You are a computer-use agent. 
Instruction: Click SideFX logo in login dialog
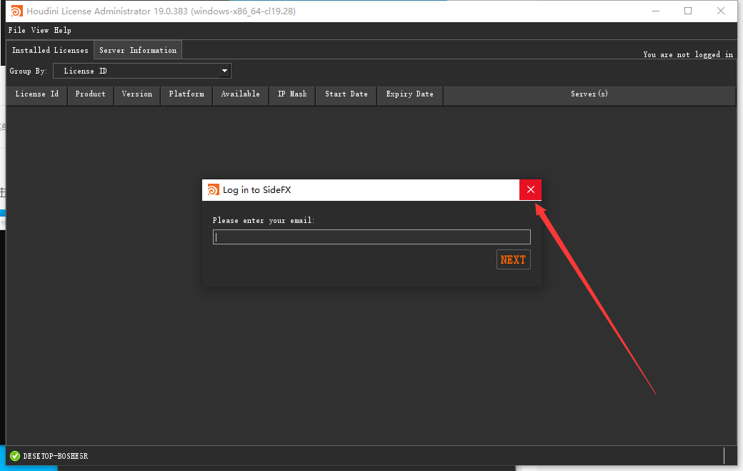point(213,190)
